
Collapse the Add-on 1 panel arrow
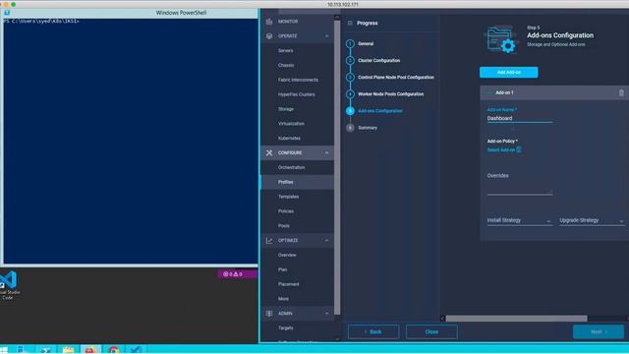pyautogui.click(x=489, y=92)
